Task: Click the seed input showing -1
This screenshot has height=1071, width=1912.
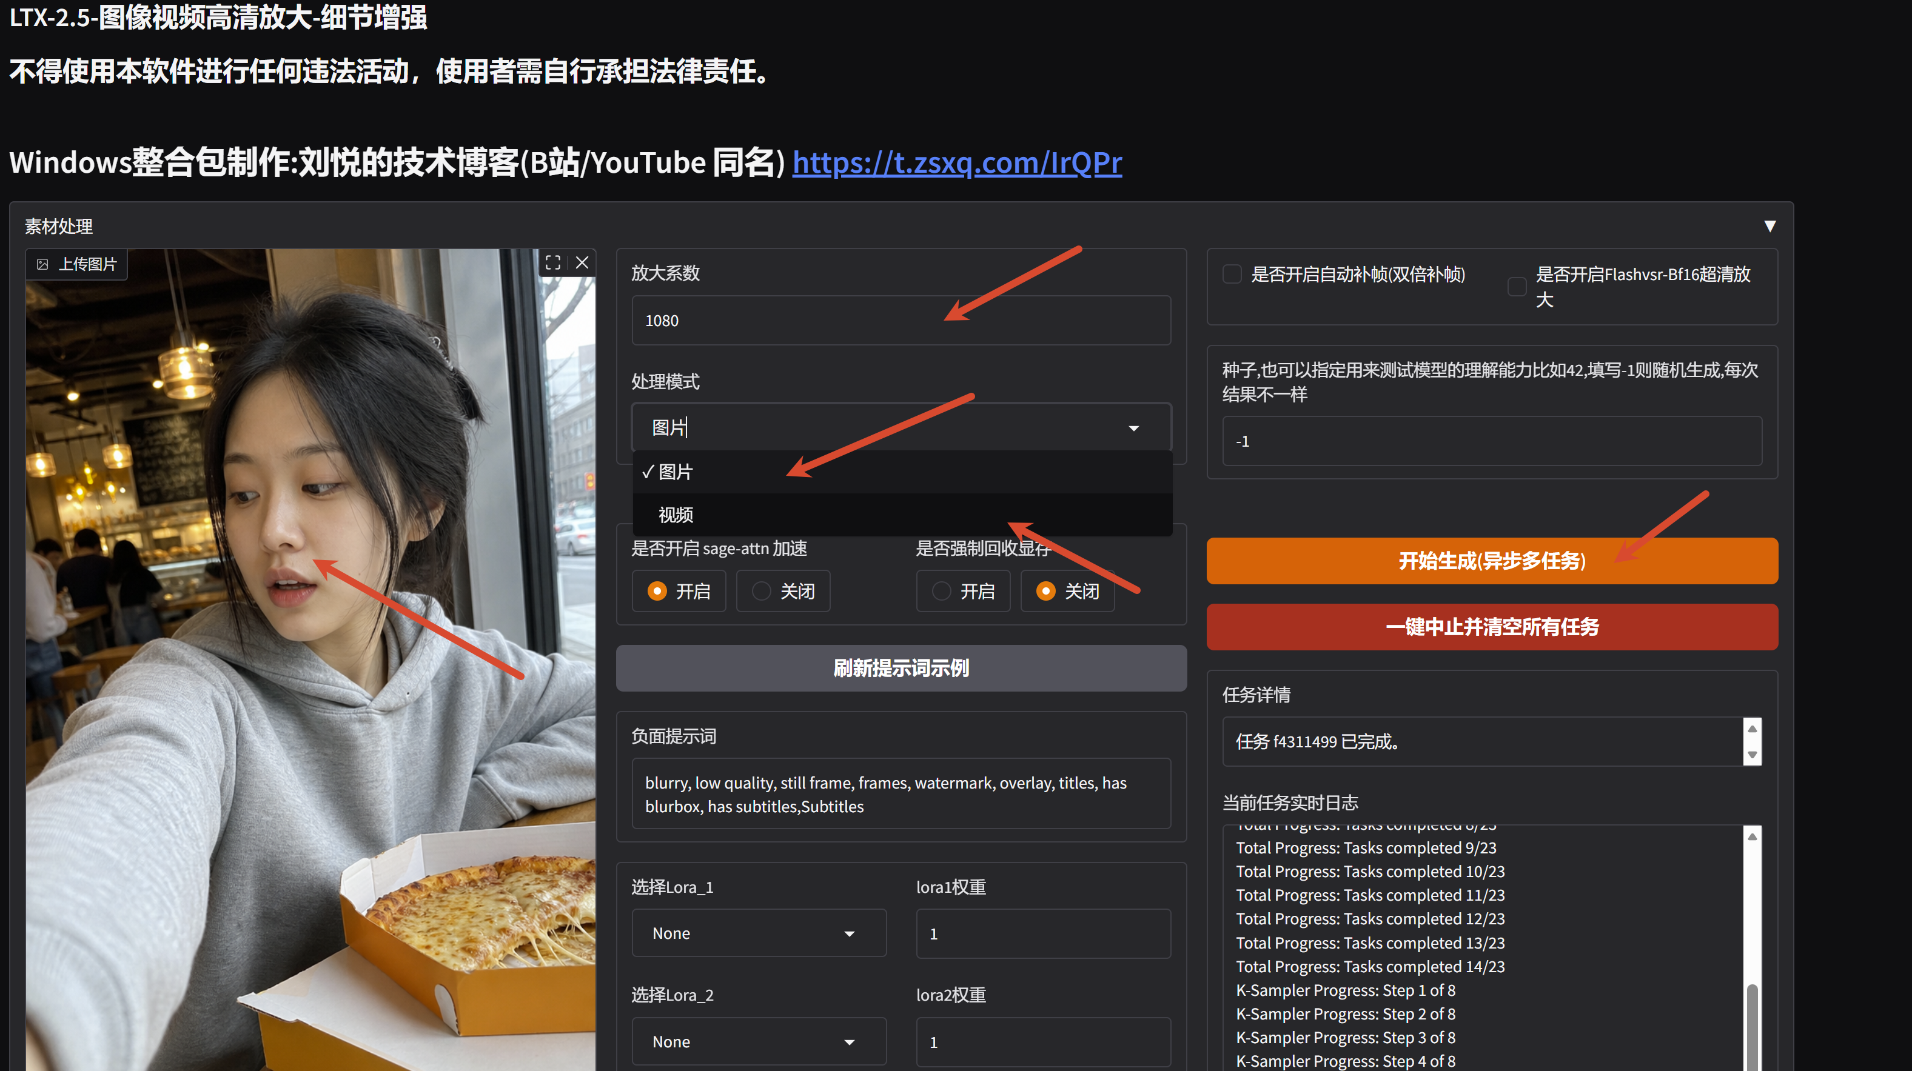Action: click(1492, 441)
